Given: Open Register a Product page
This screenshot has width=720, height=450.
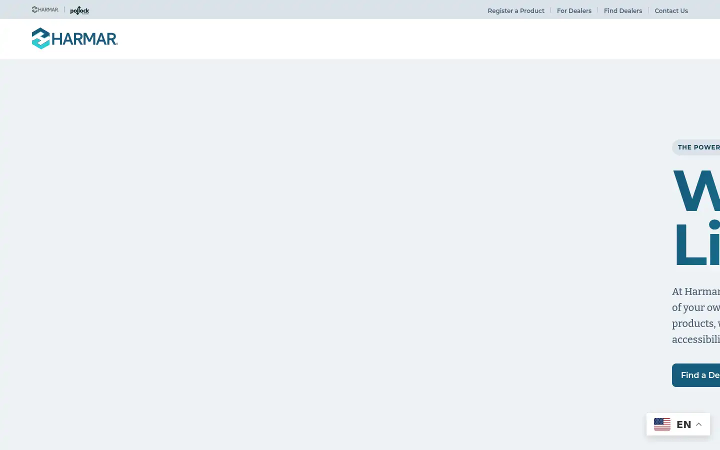Looking at the screenshot, I should pyautogui.click(x=516, y=10).
